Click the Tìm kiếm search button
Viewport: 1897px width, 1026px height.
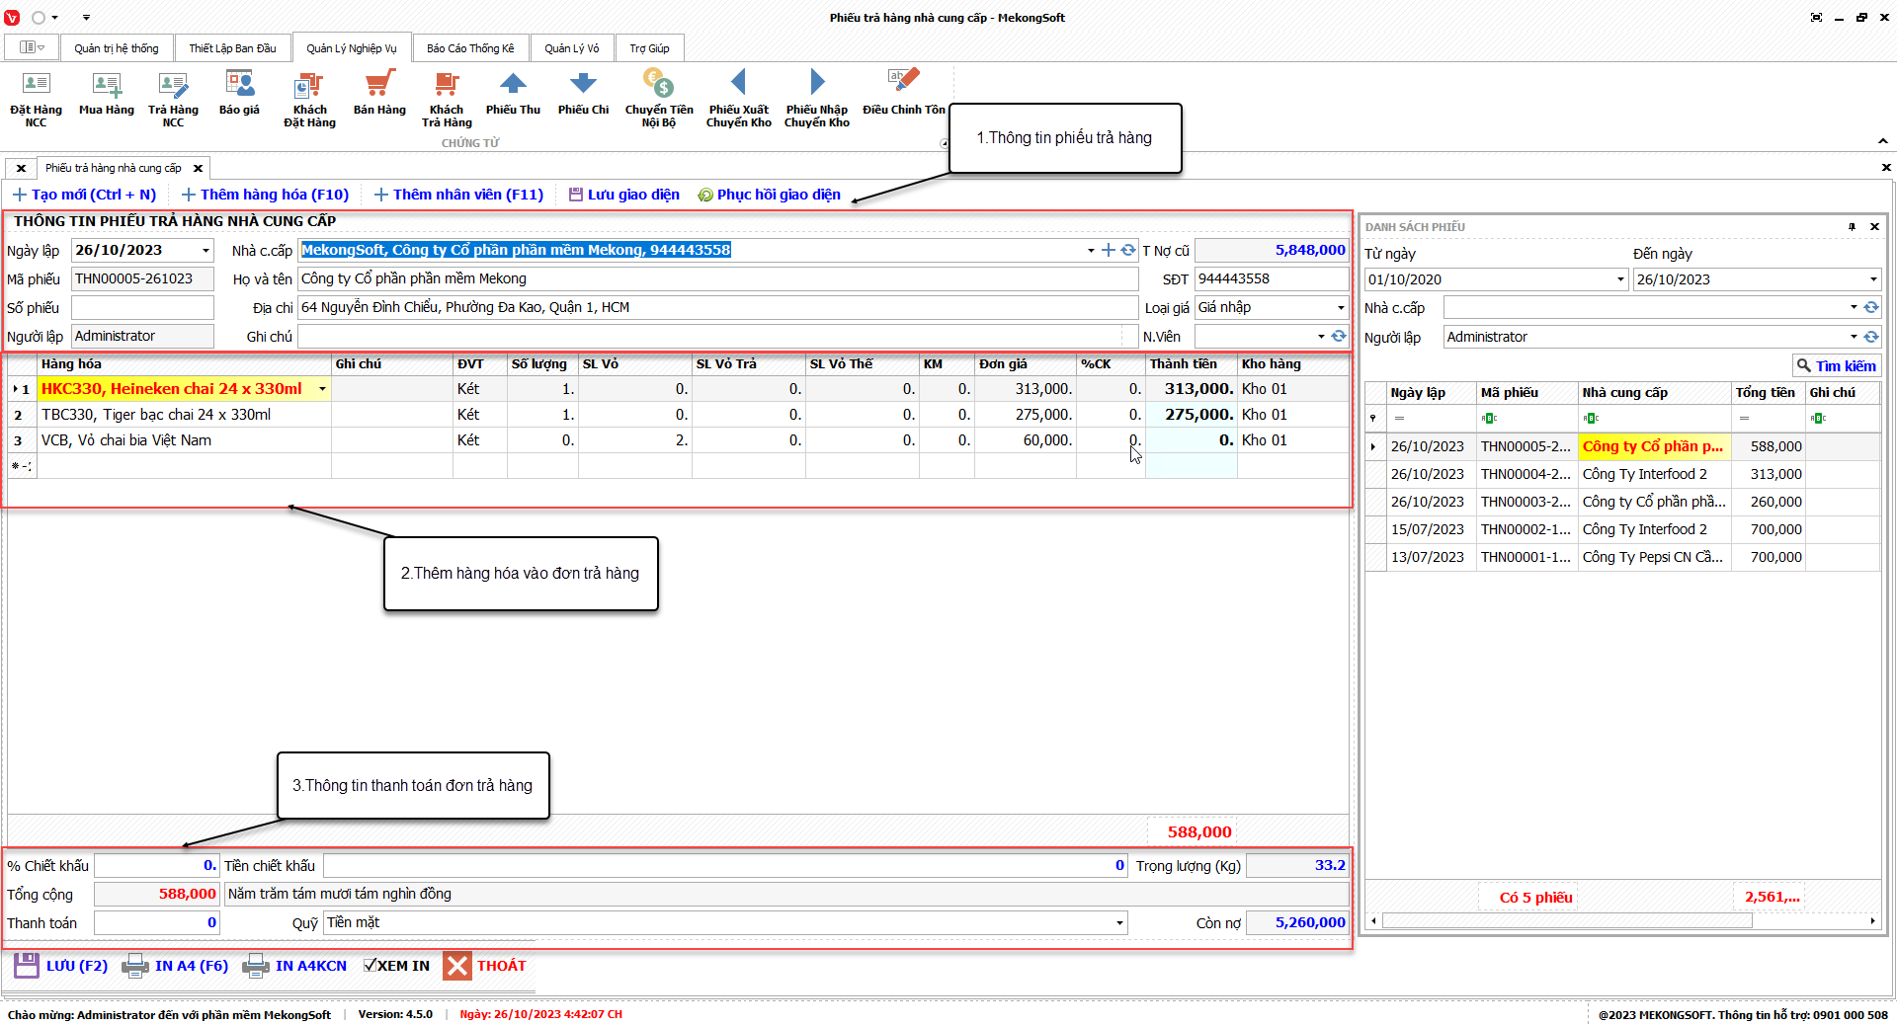[x=1837, y=365]
